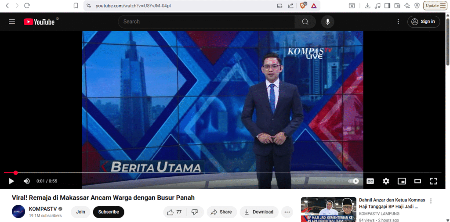450x222 pixels.
Task: Open browser downloads
Action: (367, 6)
